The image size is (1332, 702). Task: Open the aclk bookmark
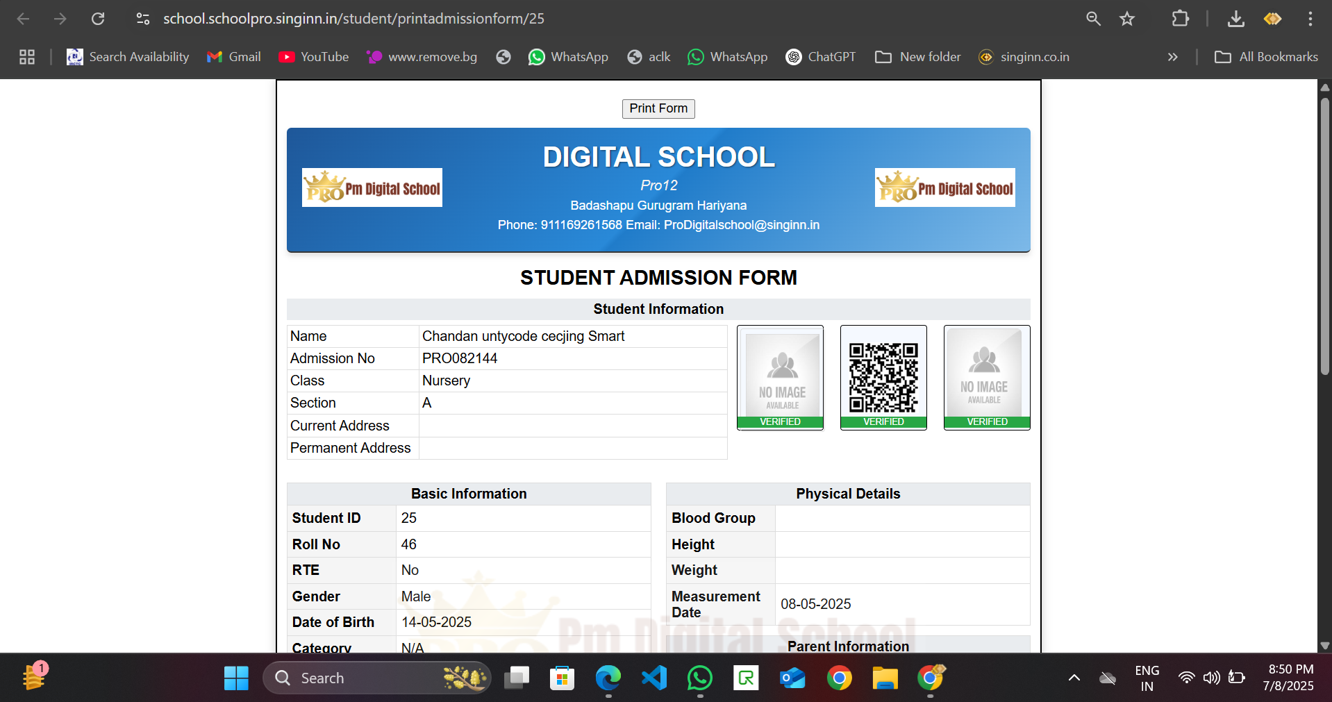649,57
